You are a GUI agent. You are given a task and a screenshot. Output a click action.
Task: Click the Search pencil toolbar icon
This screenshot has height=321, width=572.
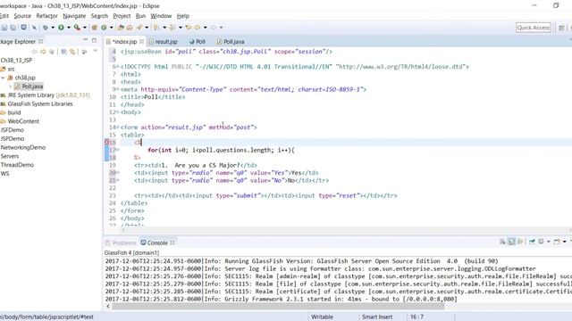click(x=139, y=28)
